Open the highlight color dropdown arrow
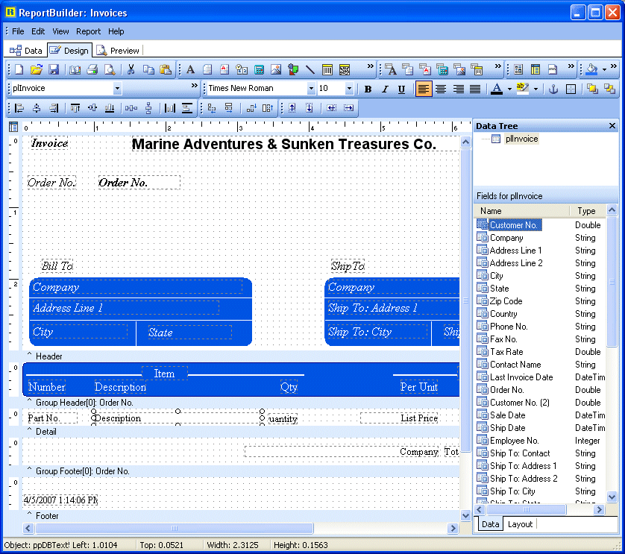The height and width of the screenshot is (554, 625). tap(536, 89)
